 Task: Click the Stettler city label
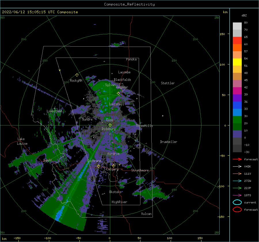(x=168, y=83)
